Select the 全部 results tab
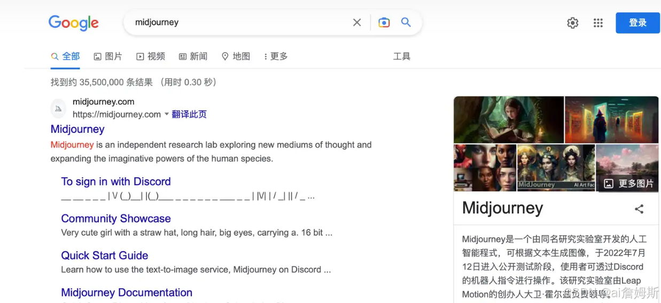661x303 pixels. [x=65, y=57]
